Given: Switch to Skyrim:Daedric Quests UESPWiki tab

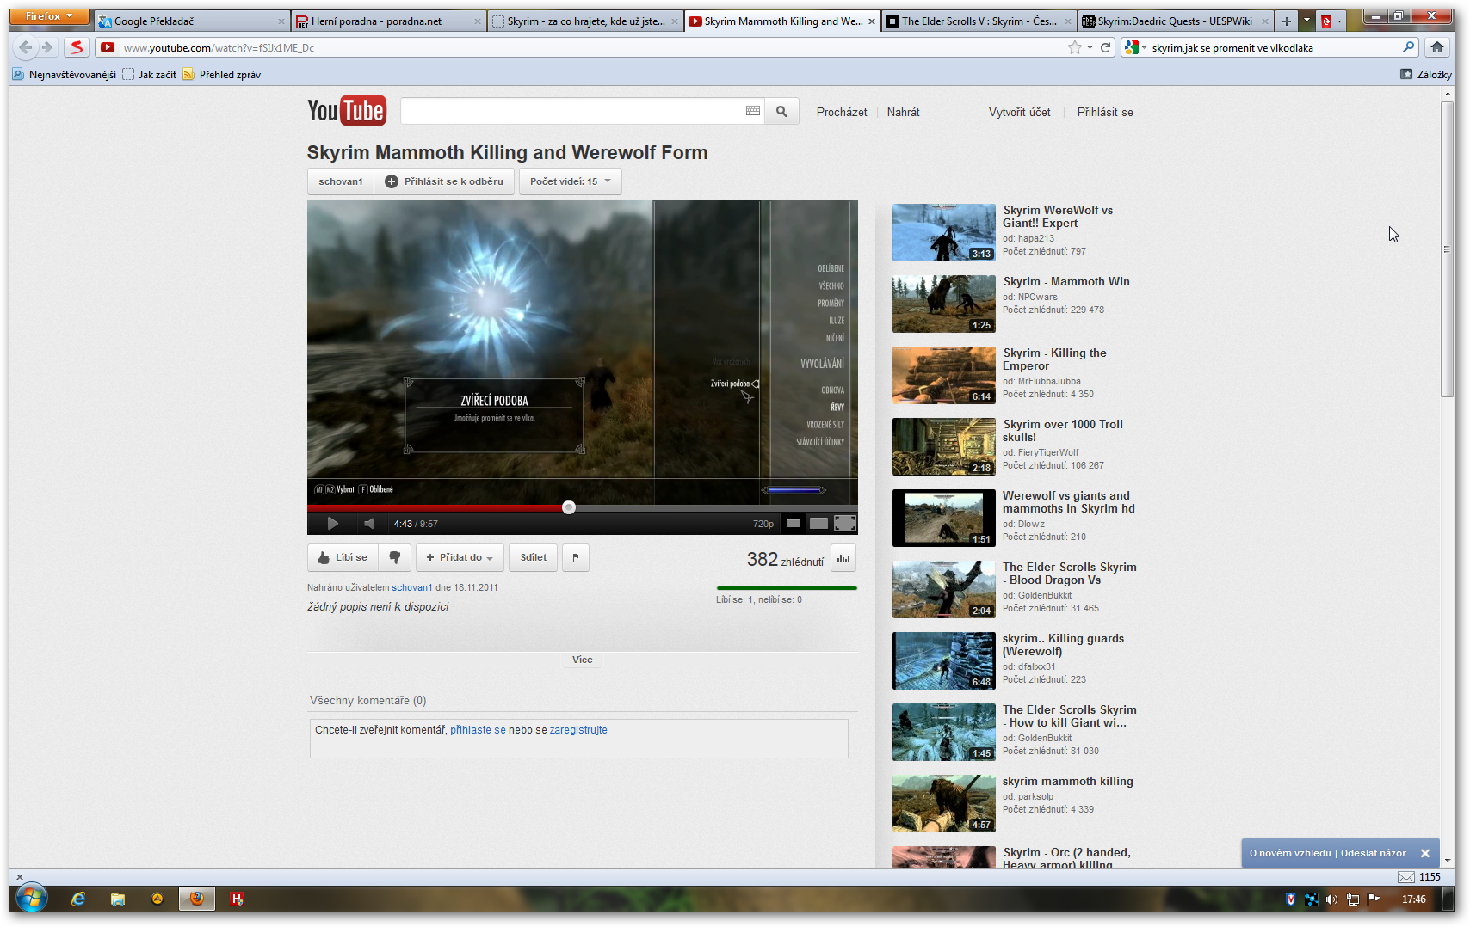Looking at the screenshot, I should pos(1174,21).
